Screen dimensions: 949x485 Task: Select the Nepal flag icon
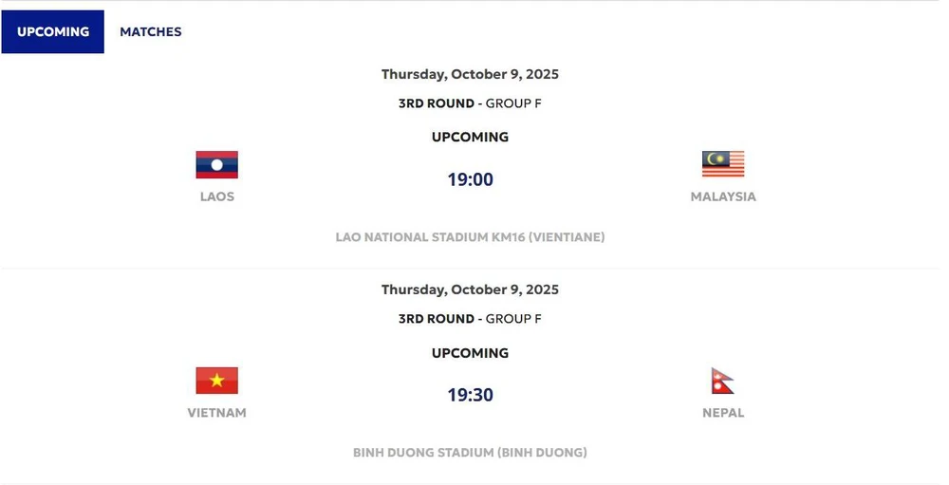723,381
